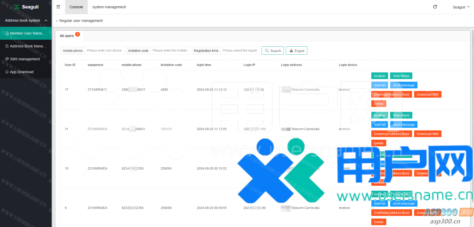Open the Seagull account dropdown
This screenshot has width=474, height=227.
[461, 7]
